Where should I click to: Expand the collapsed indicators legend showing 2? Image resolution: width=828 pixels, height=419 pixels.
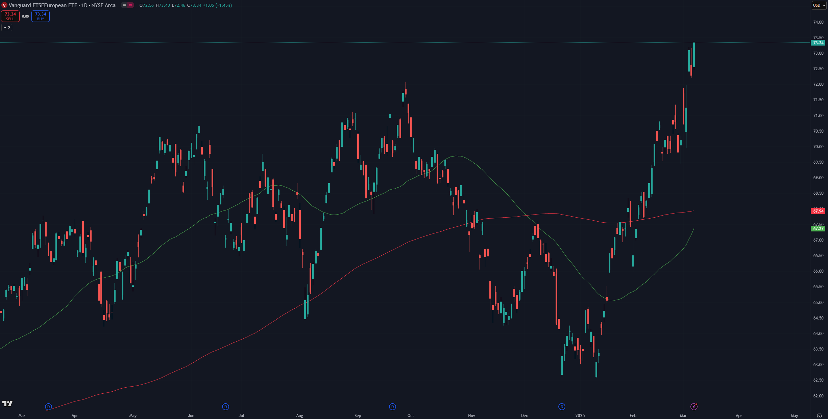pos(7,27)
